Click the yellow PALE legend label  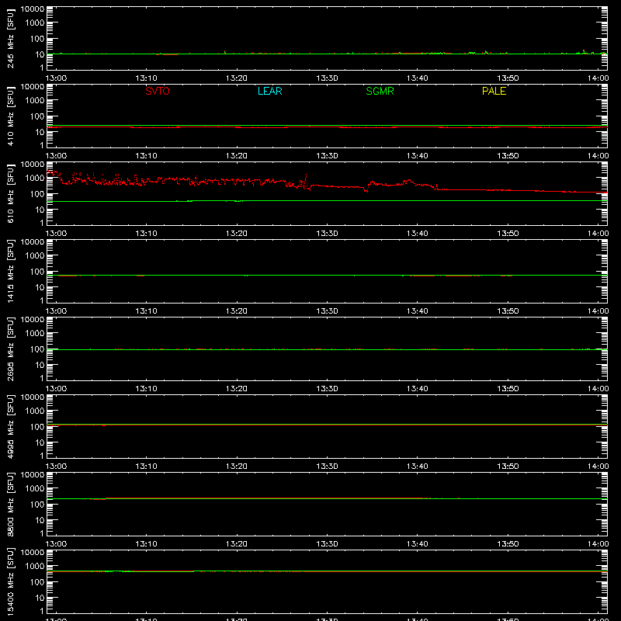(494, 91)
